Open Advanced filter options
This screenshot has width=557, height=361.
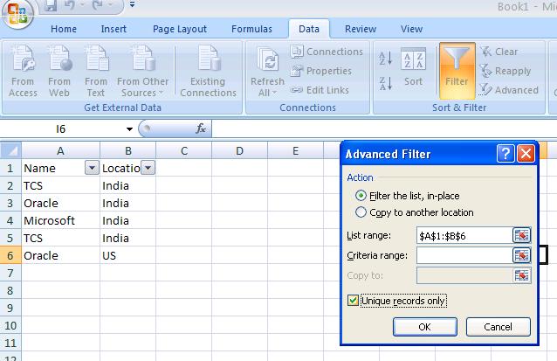pyautogui.click(x=509, y=90)
